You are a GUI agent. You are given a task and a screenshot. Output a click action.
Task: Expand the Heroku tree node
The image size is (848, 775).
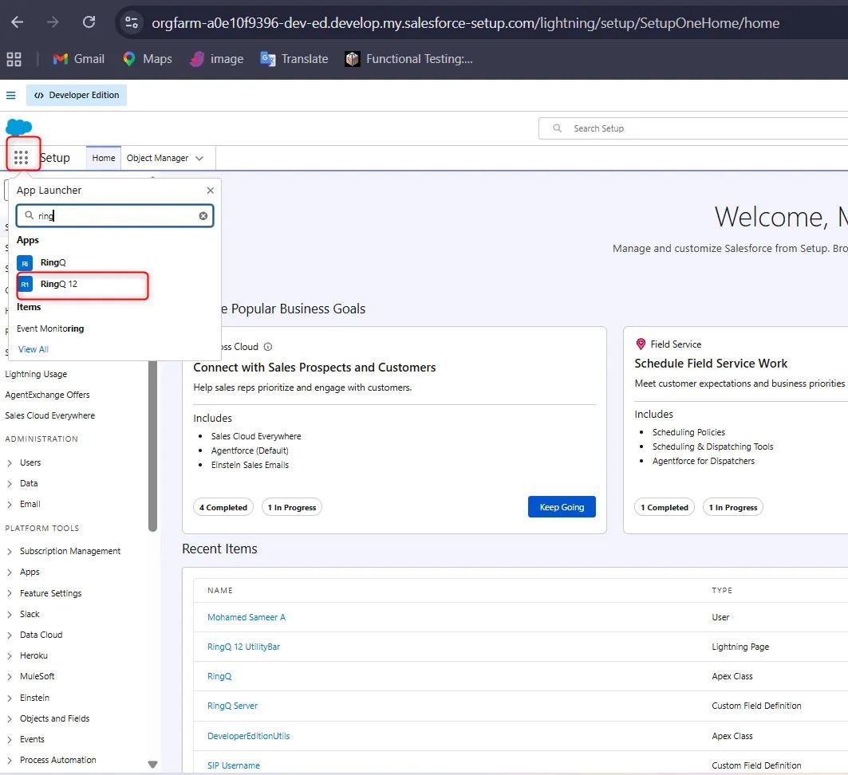(10, 656)
